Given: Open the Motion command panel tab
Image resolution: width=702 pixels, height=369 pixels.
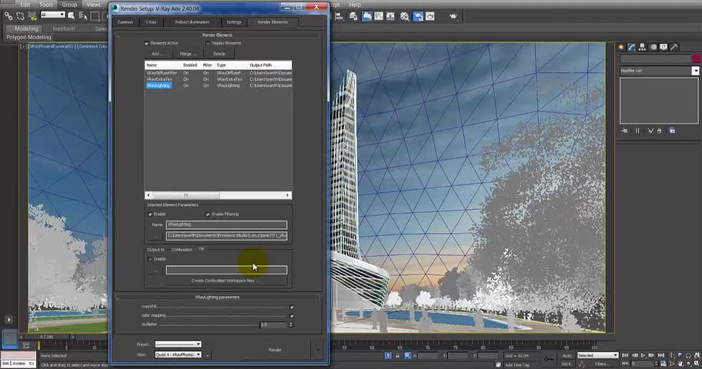Looking at the screenshot, I should [653, 47].
